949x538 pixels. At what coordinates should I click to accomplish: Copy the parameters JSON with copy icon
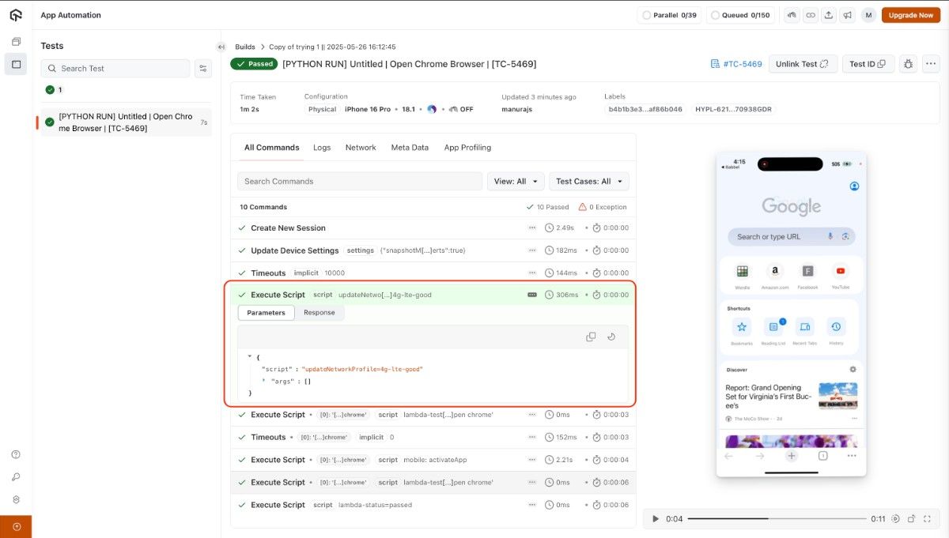click(x=591, y=337)
